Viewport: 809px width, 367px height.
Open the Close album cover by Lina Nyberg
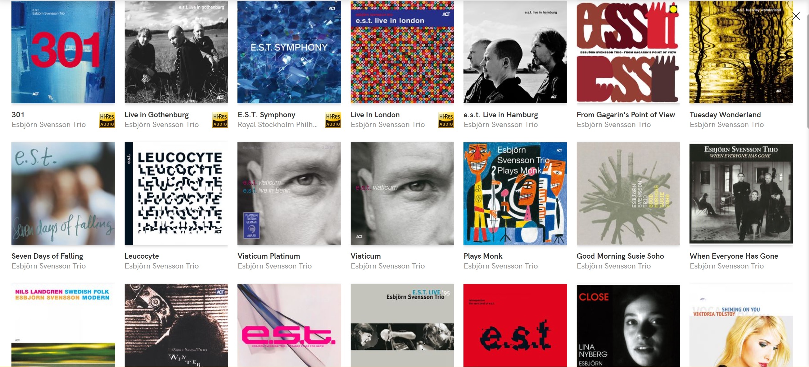point(628,325)
